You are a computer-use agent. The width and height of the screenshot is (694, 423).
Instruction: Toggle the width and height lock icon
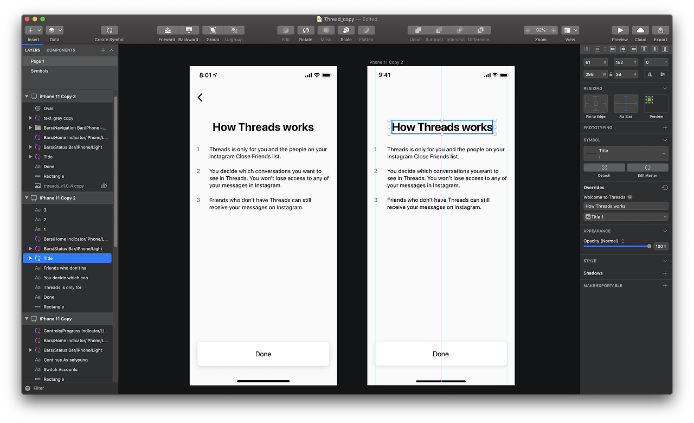point(611,75)
